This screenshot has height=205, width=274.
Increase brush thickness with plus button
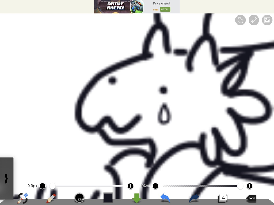point(130,186)
